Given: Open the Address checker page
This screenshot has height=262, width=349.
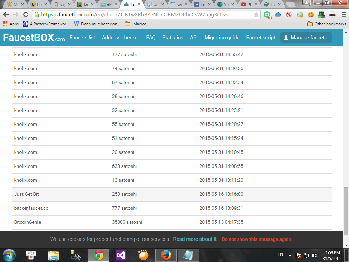Looking at the screenshot, I should (121, 38).
